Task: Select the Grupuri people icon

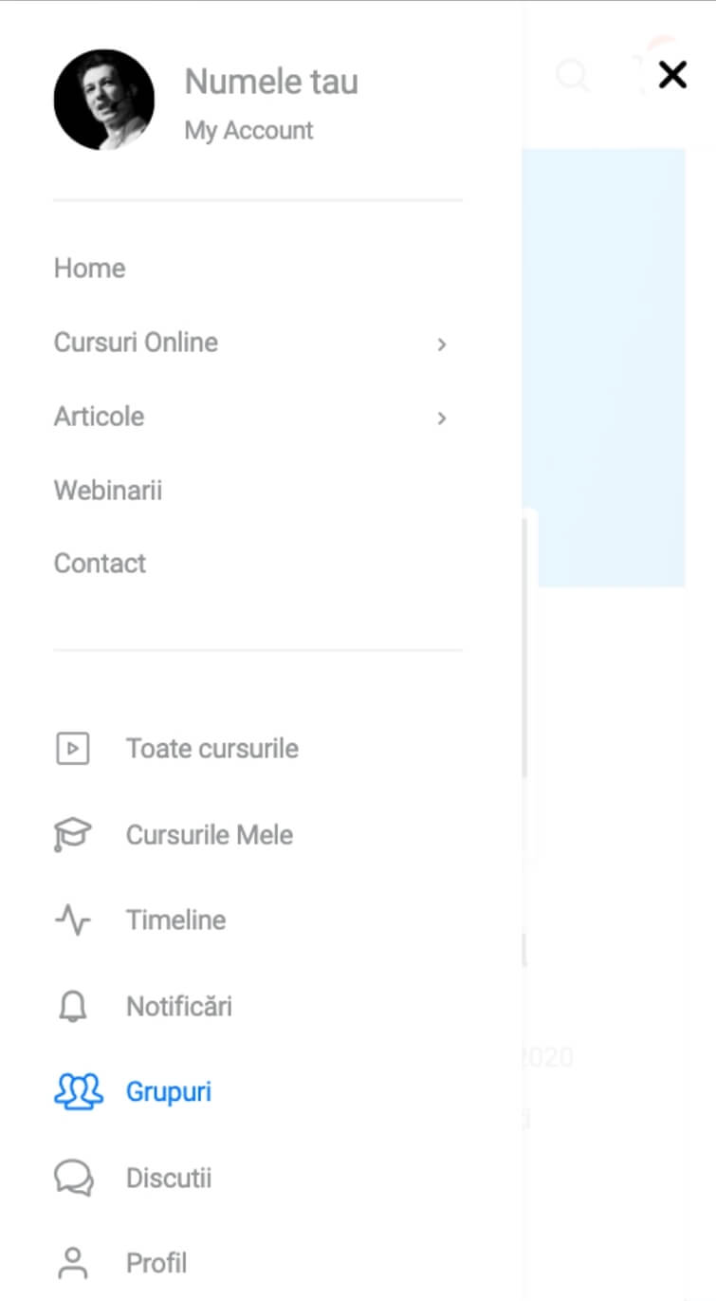Action: click(78, 1091)
